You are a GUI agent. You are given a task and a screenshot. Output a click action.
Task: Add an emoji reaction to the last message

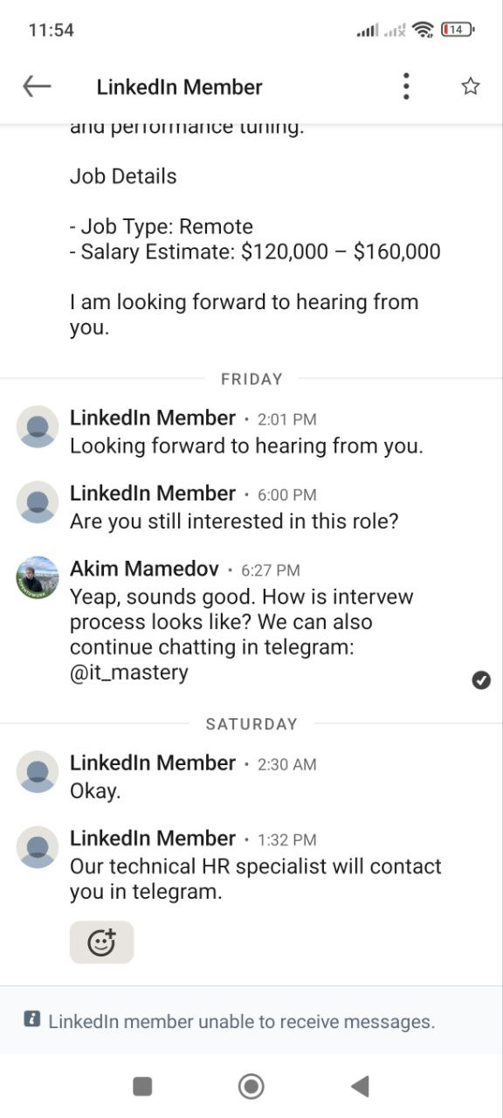click(x=101, y=942)
